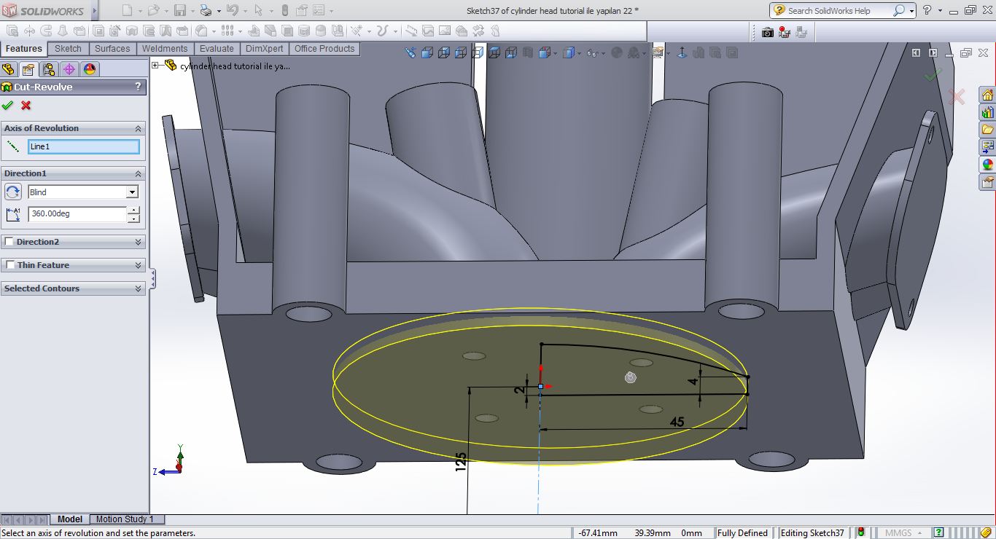Screen dimensions: 996x539
Task: Click the green help icon in the status bar
Action: click(x=938, y=532)
